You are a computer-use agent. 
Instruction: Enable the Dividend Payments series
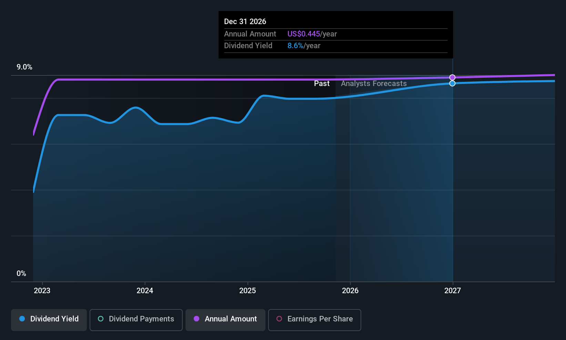click(136, 319)
